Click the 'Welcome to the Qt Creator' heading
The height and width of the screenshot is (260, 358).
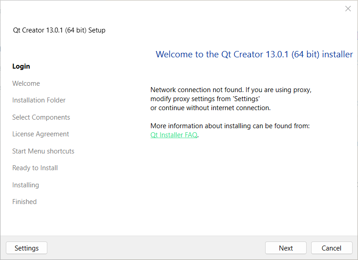pos(254,55)
